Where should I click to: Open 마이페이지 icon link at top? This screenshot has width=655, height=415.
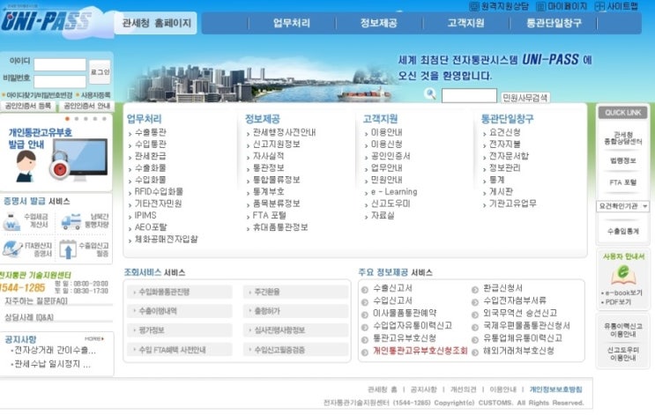click(562, 6)
